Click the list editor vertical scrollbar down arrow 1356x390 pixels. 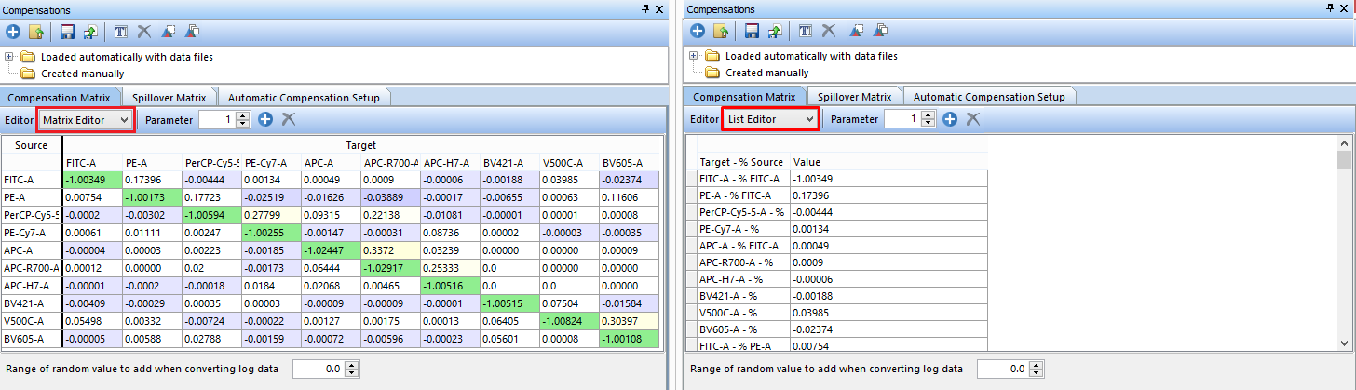1343,343
